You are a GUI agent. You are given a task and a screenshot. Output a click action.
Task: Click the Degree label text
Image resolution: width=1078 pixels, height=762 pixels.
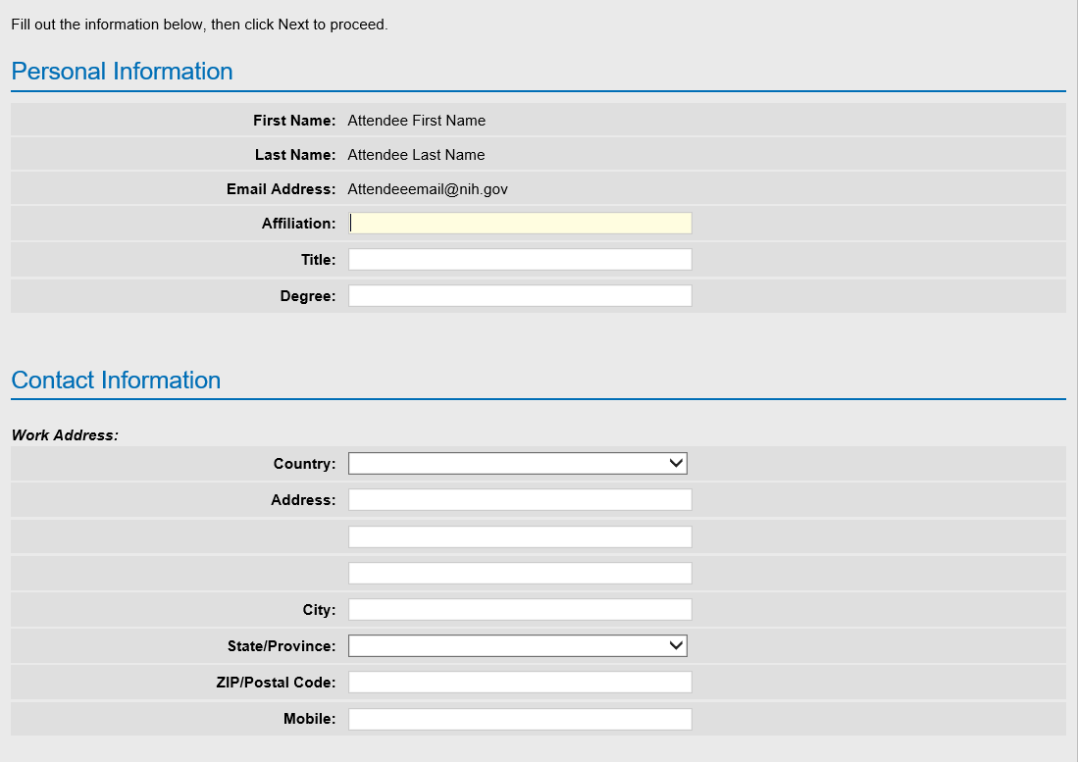click(307, 296)
